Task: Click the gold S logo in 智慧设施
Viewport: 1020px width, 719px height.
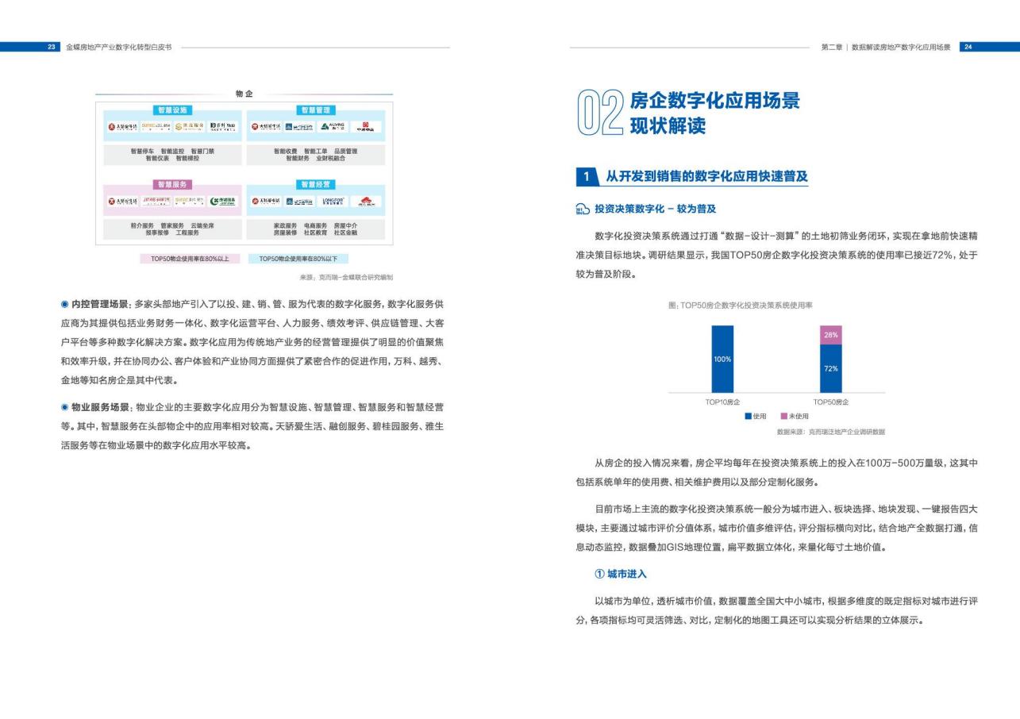Action: (x=190, y=127)
